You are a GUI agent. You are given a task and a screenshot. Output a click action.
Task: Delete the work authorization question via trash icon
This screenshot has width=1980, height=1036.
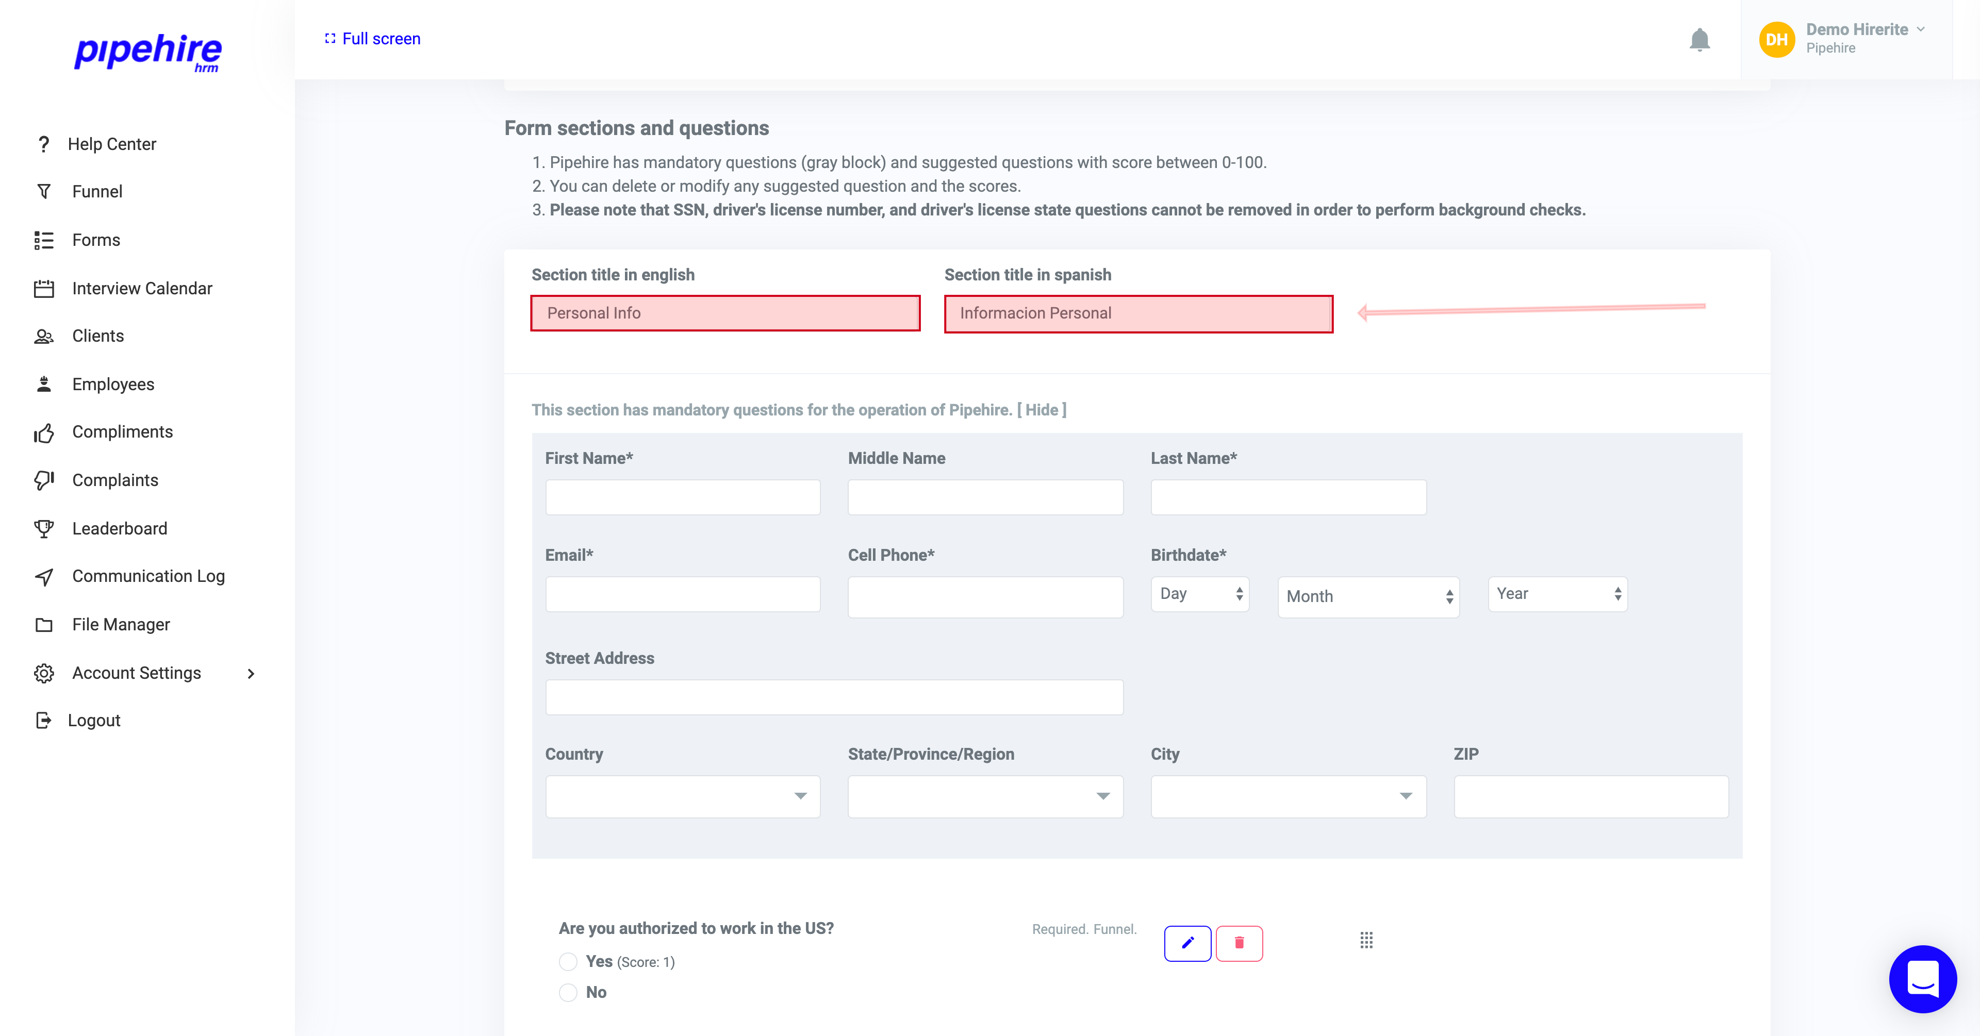1239,943
